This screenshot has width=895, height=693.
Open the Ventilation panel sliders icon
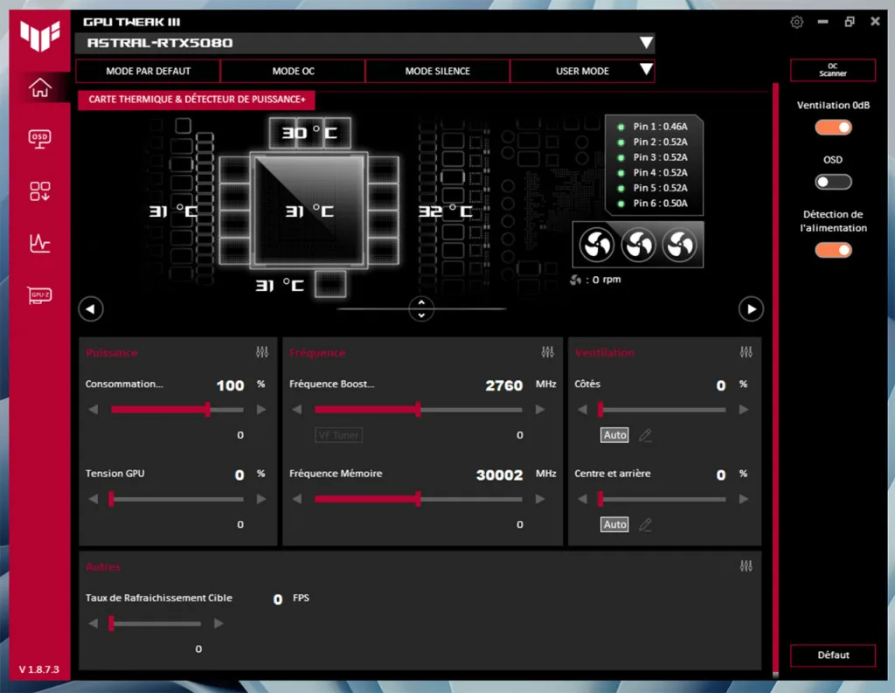[746, 352]
